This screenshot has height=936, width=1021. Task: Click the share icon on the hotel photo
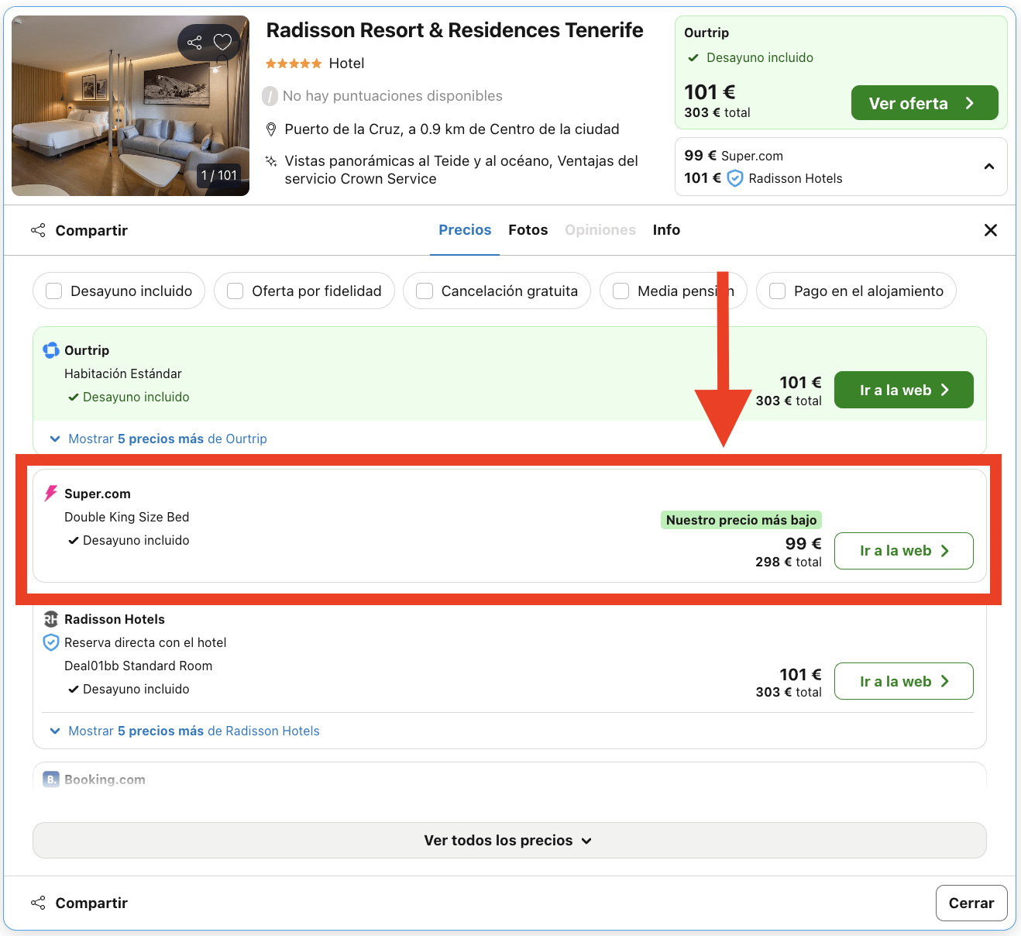(194, 43)
